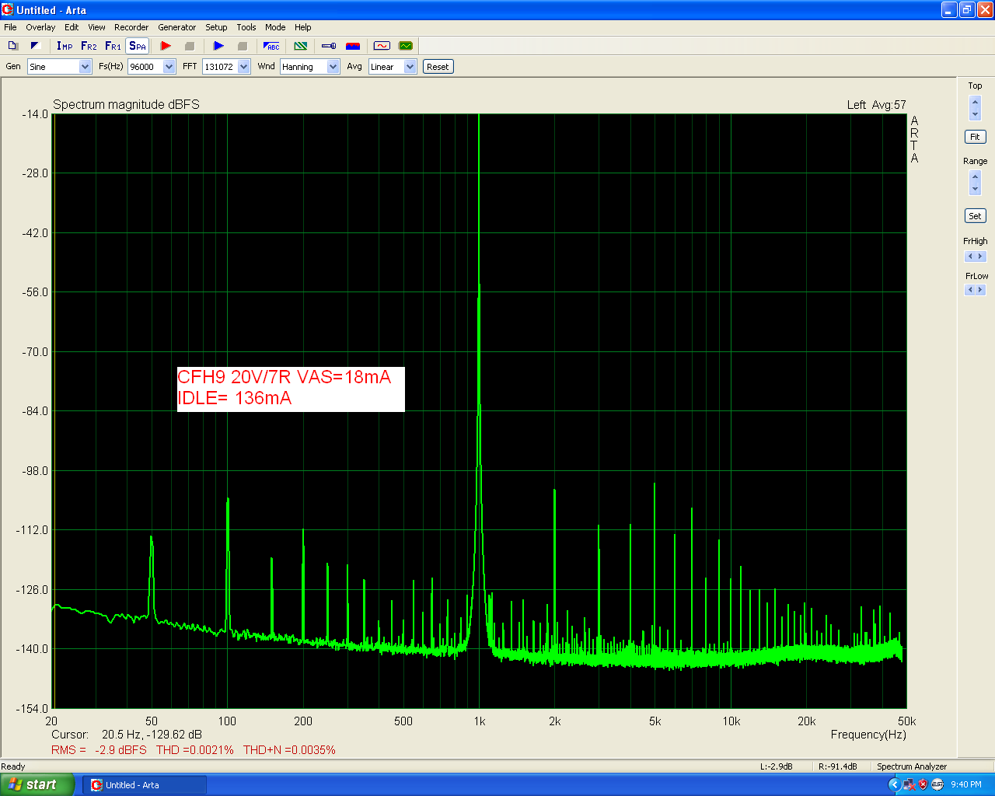
Task: Start recording with the red play arrow
Action: click(x=166, y=46)
